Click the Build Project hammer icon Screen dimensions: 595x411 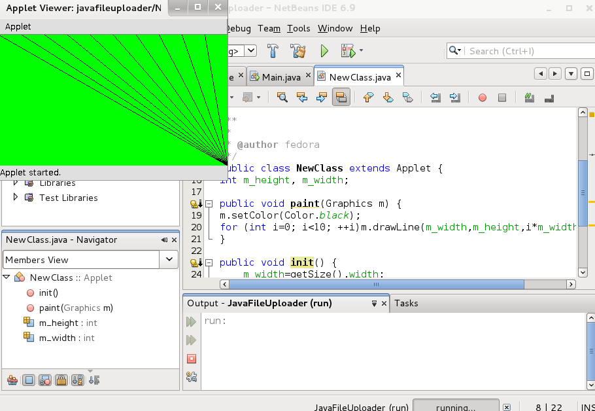(x=273, y=51)
